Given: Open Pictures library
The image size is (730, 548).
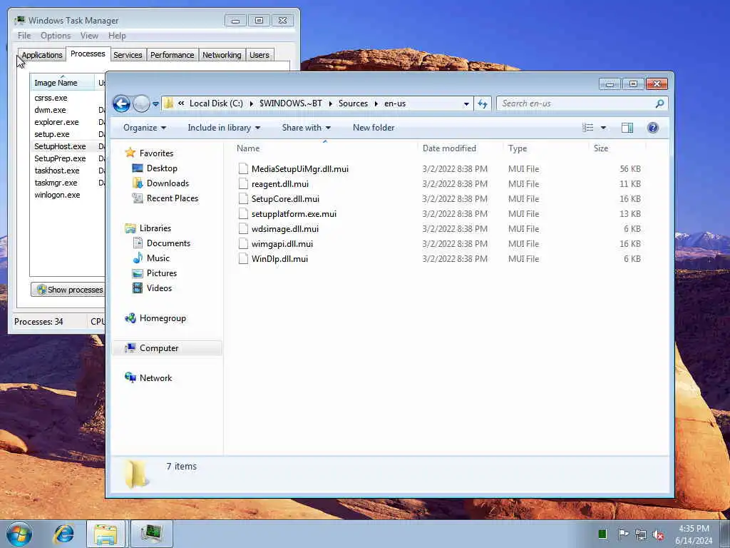Looking at the screenshot, I should click(x=161, y=273).
